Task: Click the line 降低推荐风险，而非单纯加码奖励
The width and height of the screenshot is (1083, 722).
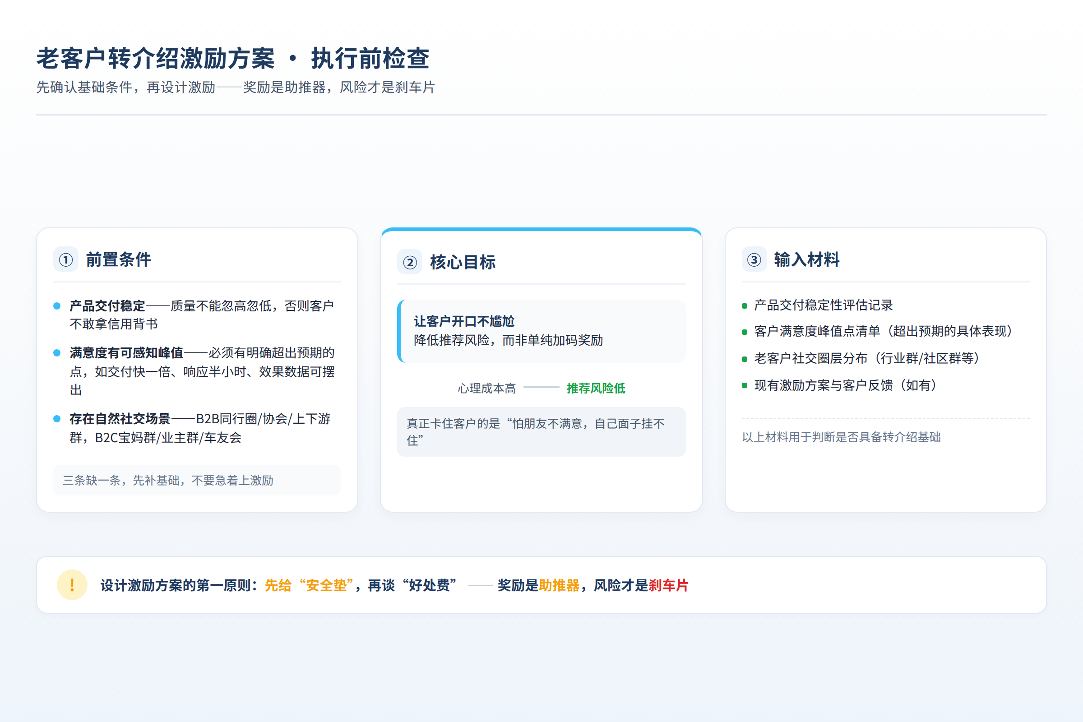Action: 509,340
